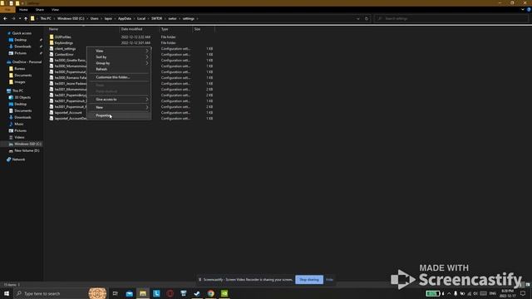This screenshot has height=299, width=532.
Task: Select Windows-SSD (C:) drive in sidebar
Action: (x=27, y=144)
